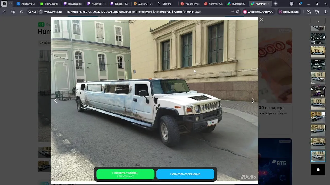Click the Yandex home icon beside back arrow
Image resolution: width=330 pixels, height=185 pixels.
tap(13, 12)
